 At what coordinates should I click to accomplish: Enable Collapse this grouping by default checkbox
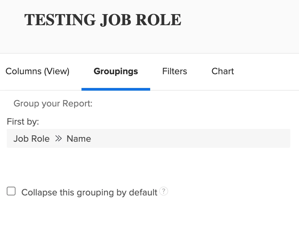pos(11,191)
